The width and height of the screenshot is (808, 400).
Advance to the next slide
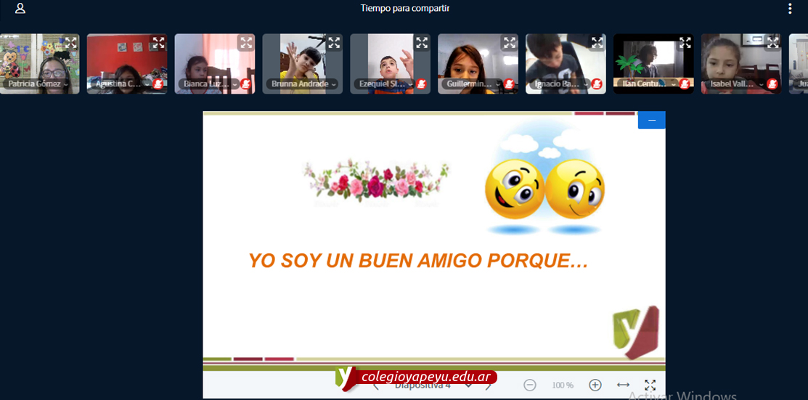click(x=489, y=386)
